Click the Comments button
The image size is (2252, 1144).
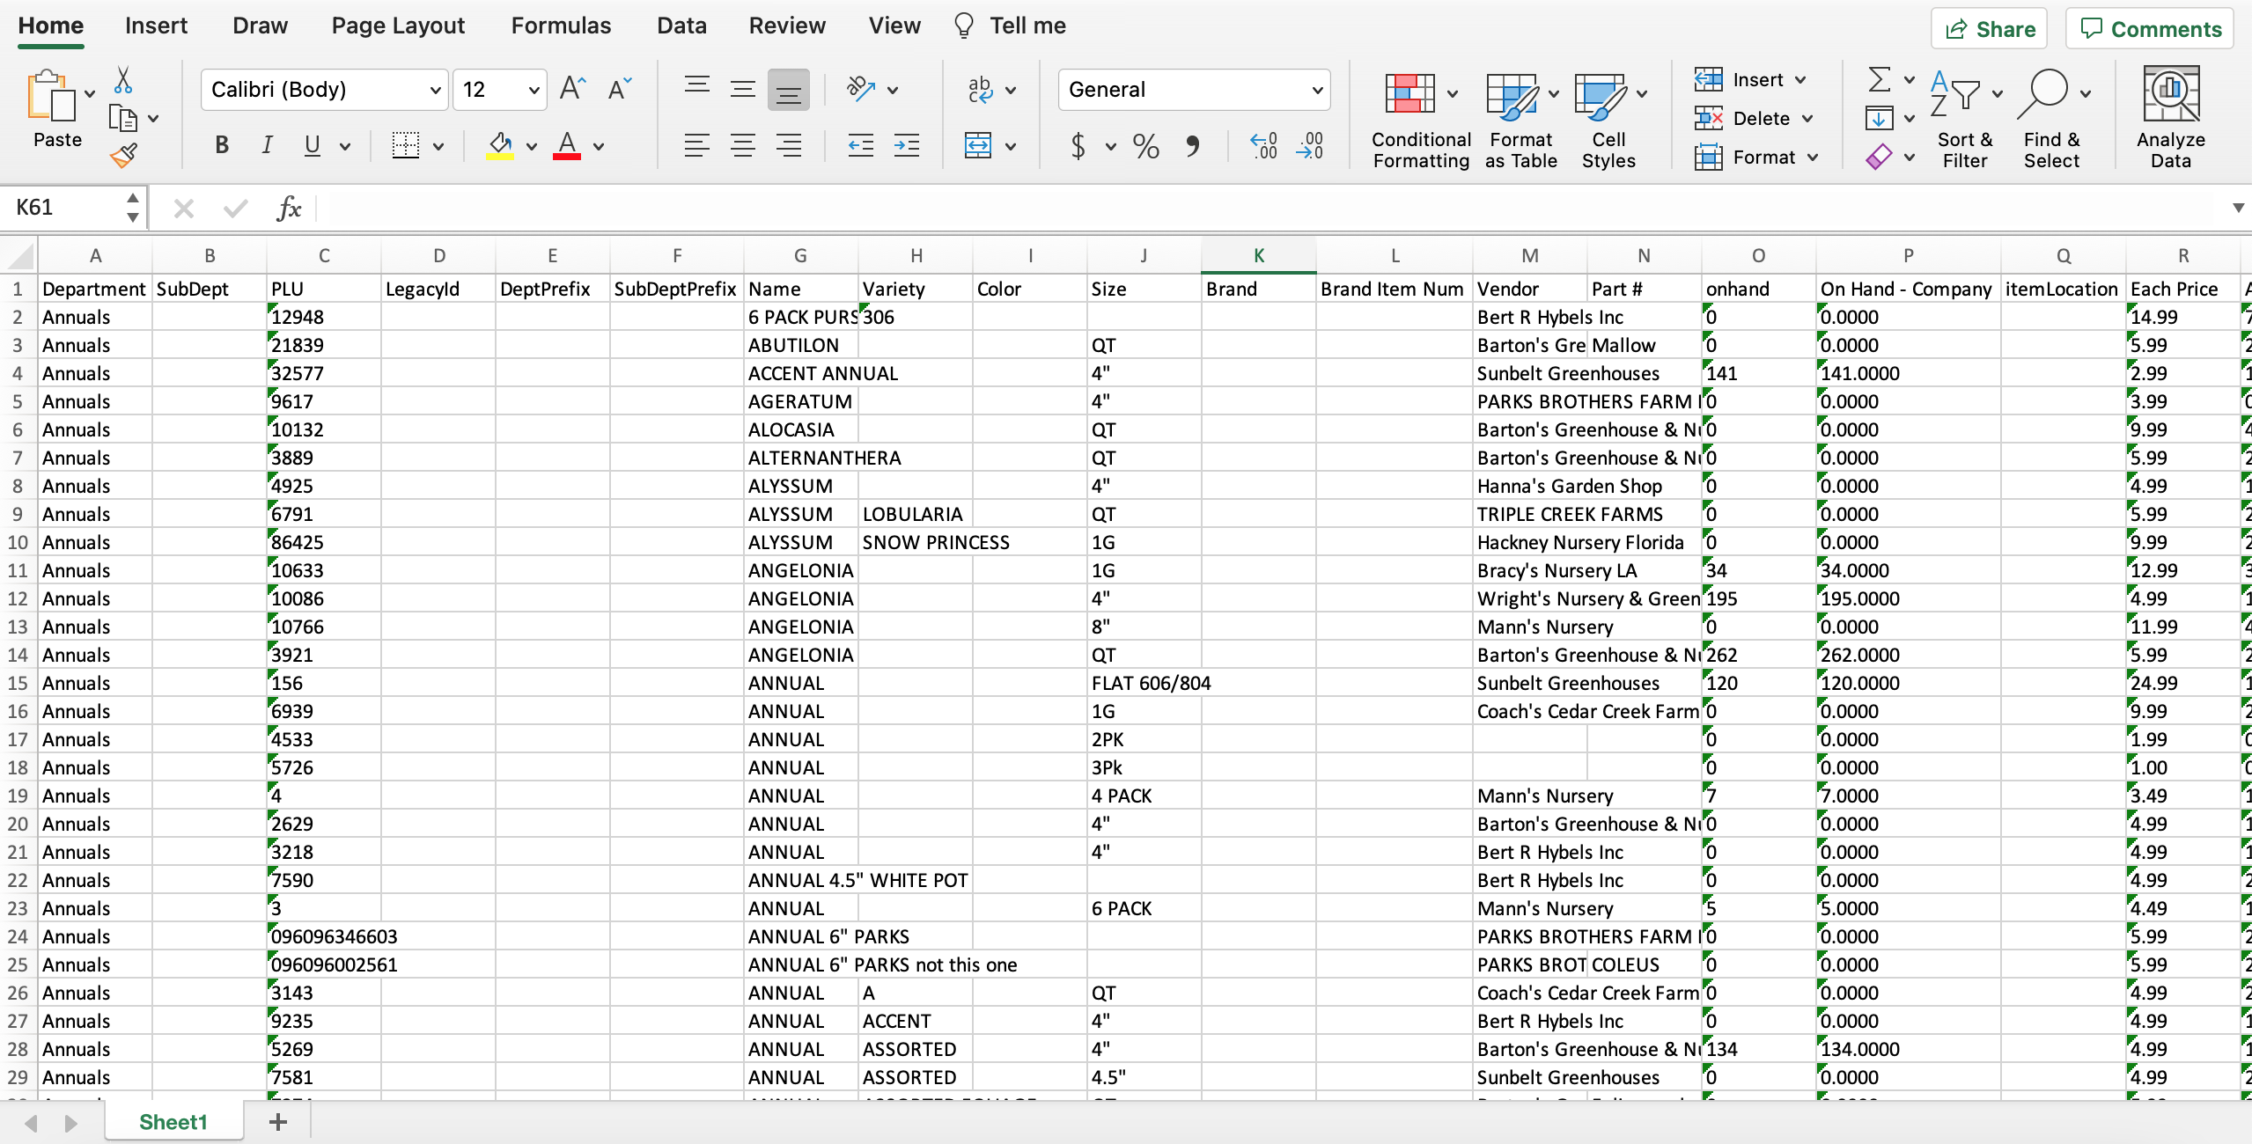pos(2149,29)
